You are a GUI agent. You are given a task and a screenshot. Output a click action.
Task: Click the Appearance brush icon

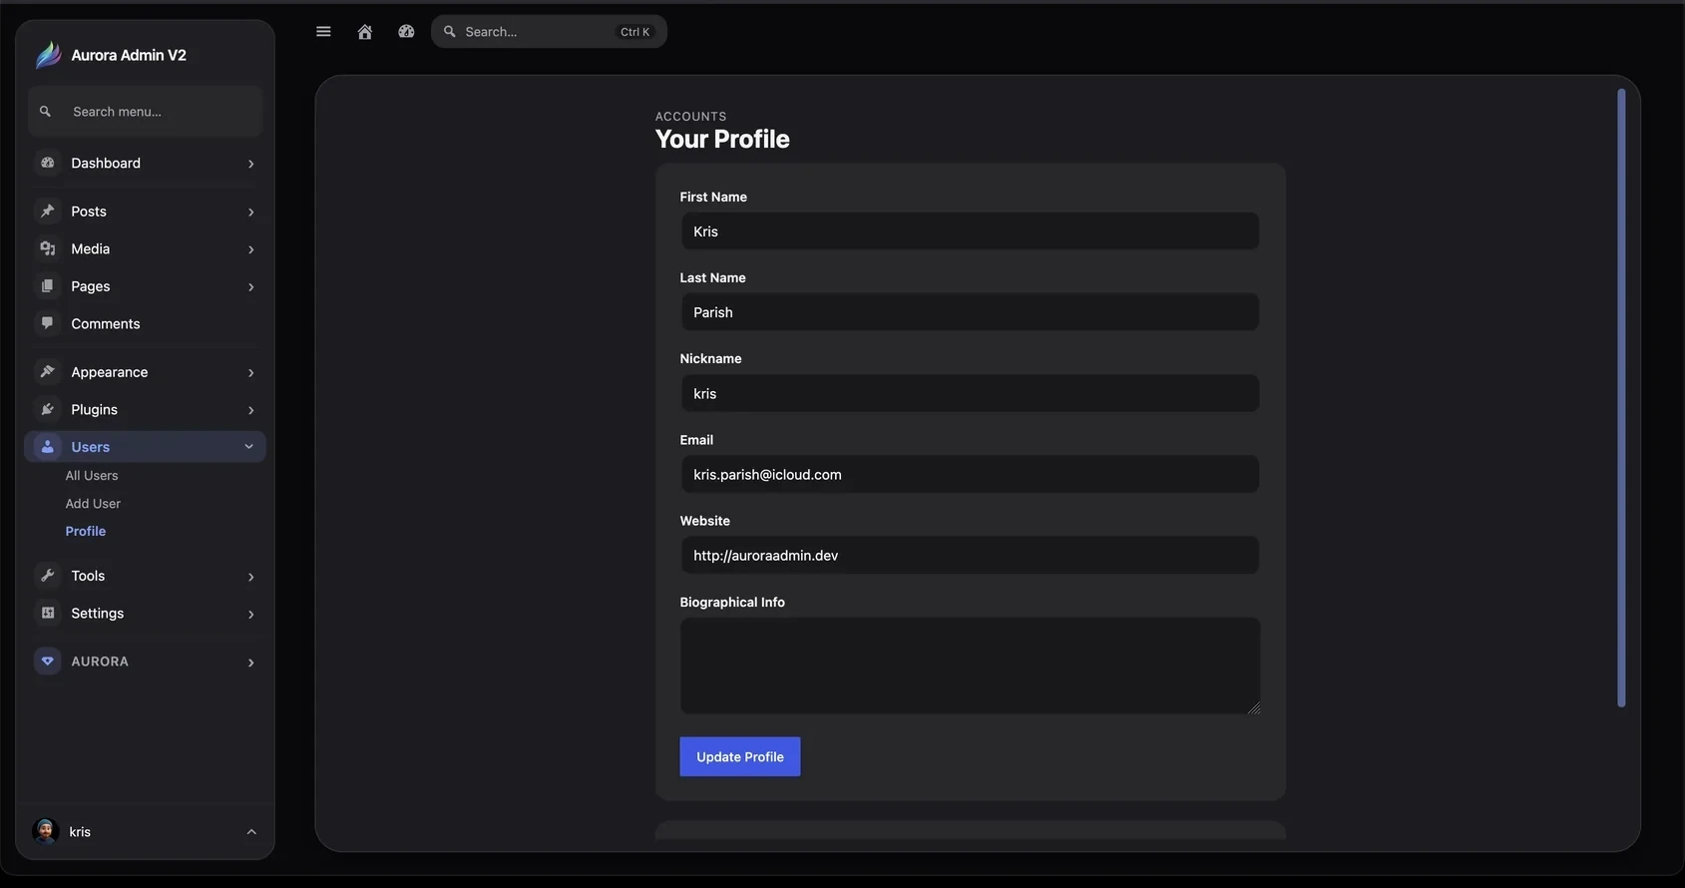point(47,371)
